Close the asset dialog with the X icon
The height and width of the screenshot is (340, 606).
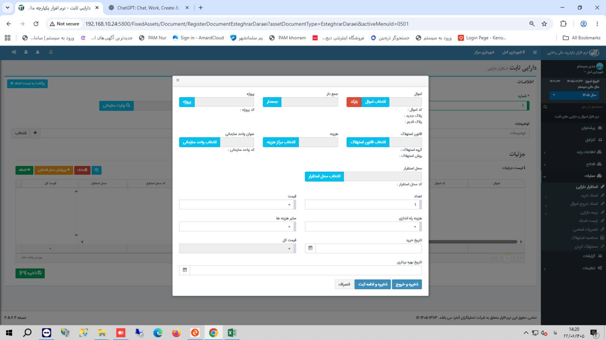(178, 80)
